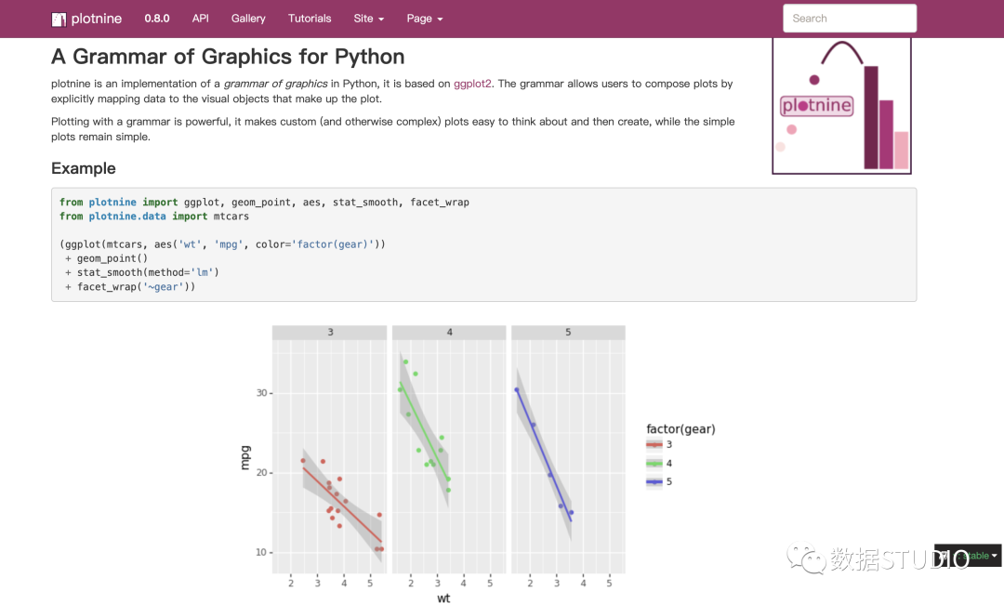Expand the Page dropdown menu
Screen dimensions: 1004x604
[x=424, y=19]
